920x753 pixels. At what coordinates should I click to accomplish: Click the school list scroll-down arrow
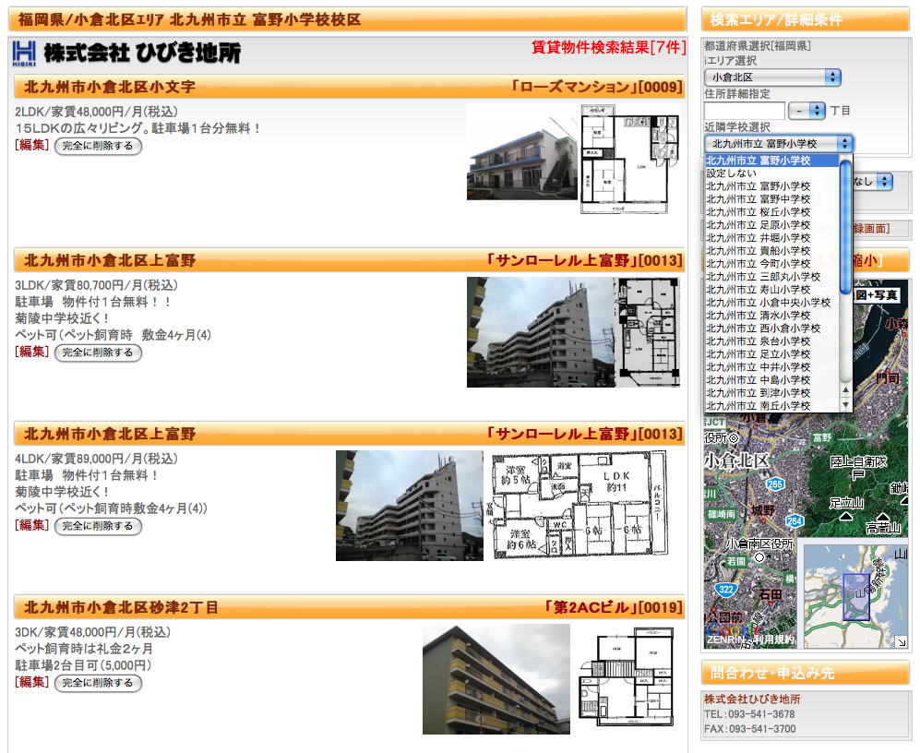point(845,405)
